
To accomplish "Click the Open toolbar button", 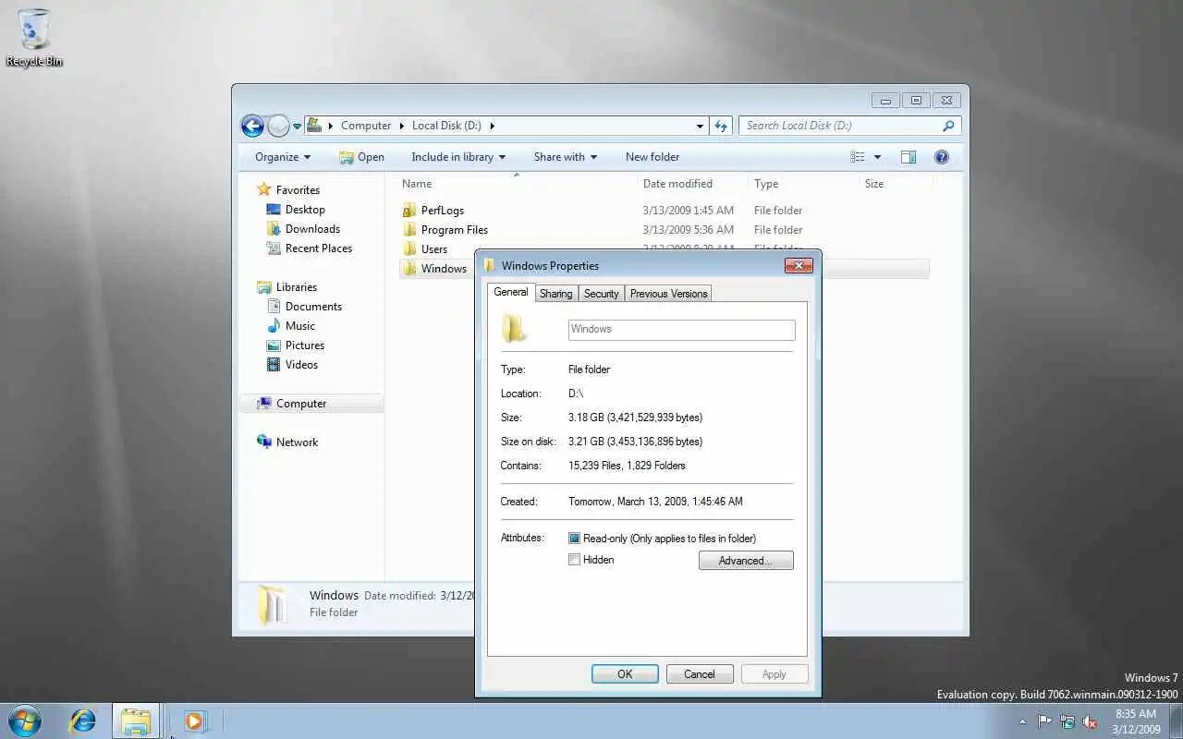I will 361,157.
